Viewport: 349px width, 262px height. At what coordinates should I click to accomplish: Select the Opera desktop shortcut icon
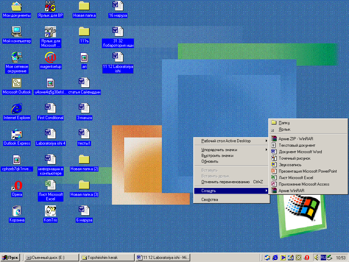[17, 186]
